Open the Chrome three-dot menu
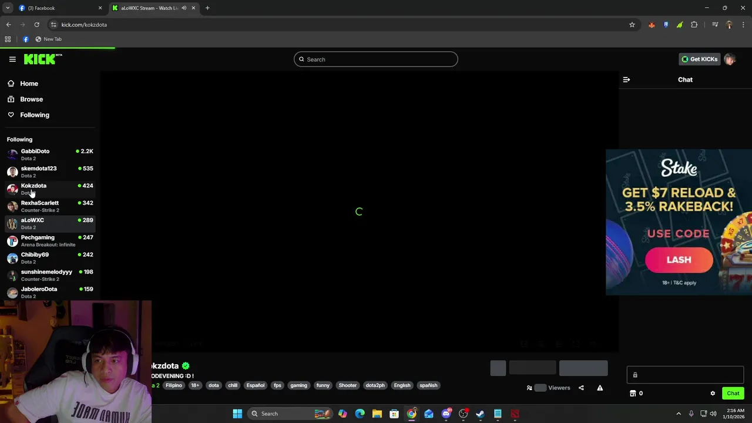Image resolution: width=752 pixels, height=423 pixels. click(x=743, y=25)
